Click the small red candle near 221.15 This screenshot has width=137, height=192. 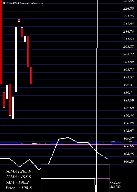click(19, 21)
